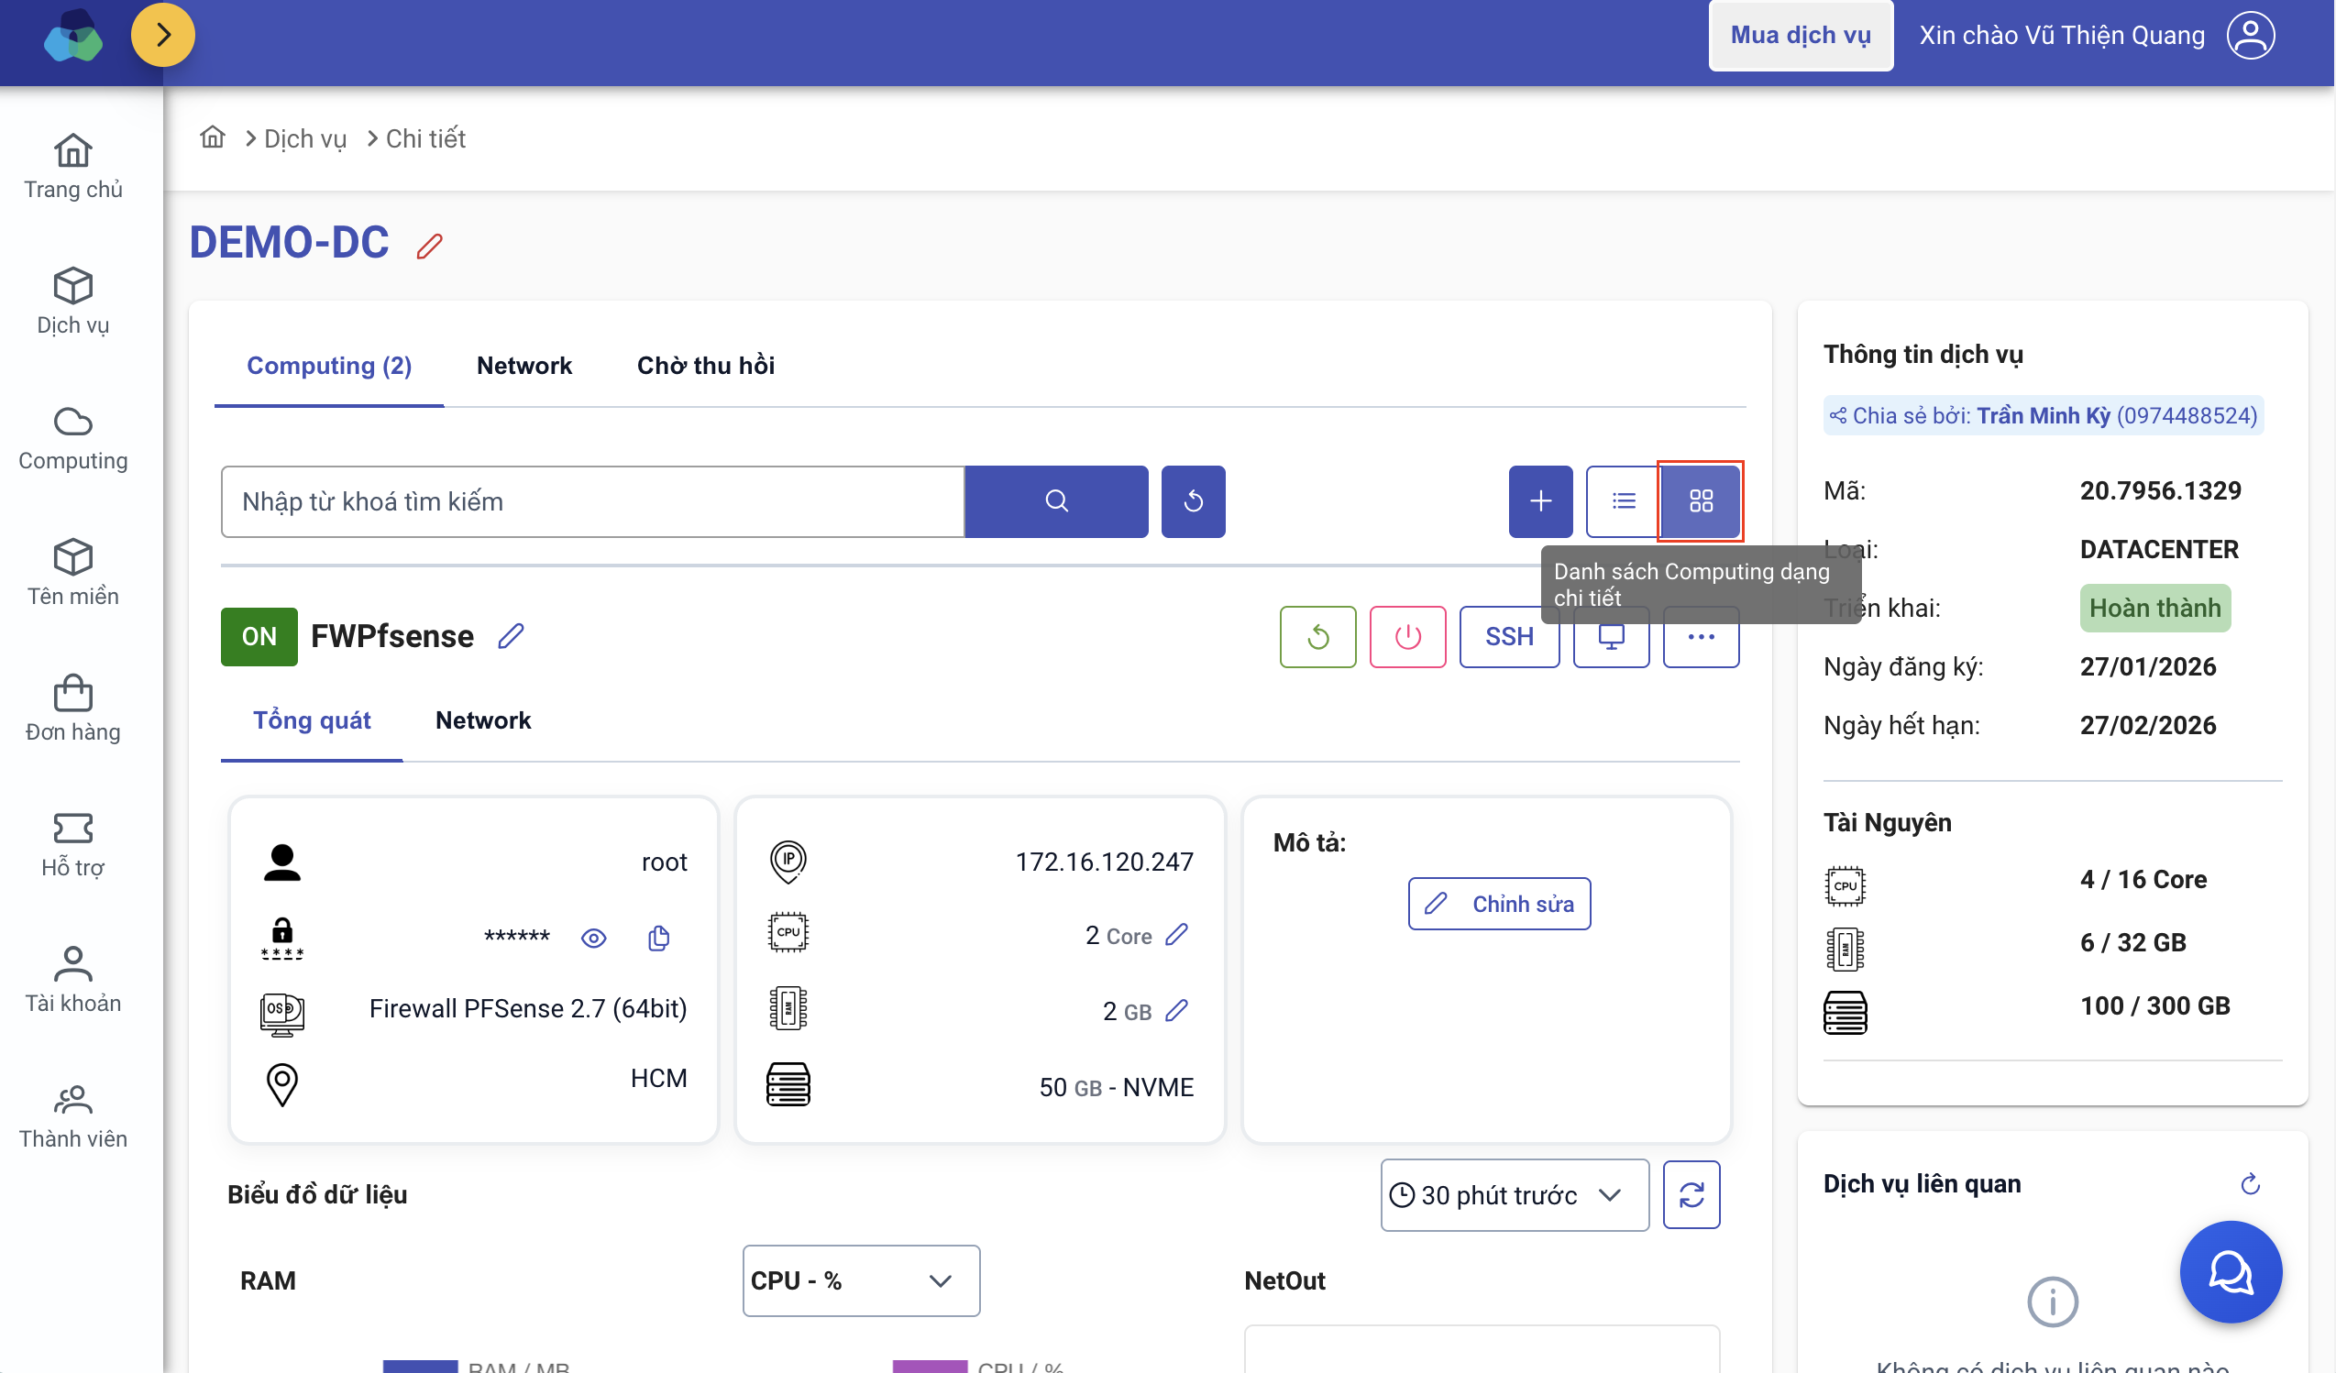Open the chat support bubble icon

[x=2230, y=1271]
